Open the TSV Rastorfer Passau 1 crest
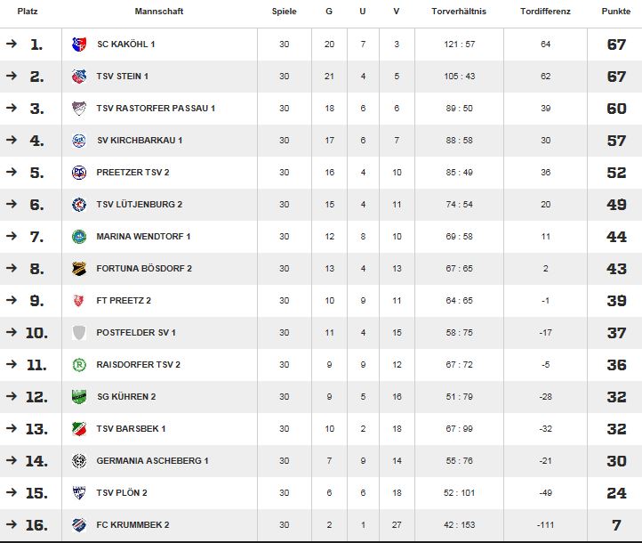 pos(79,109)
